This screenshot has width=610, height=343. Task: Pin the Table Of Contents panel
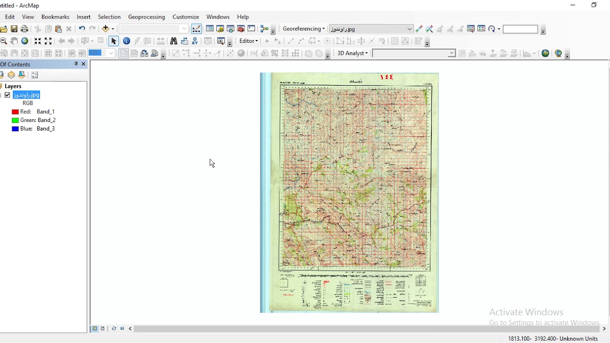click(76, 64)
